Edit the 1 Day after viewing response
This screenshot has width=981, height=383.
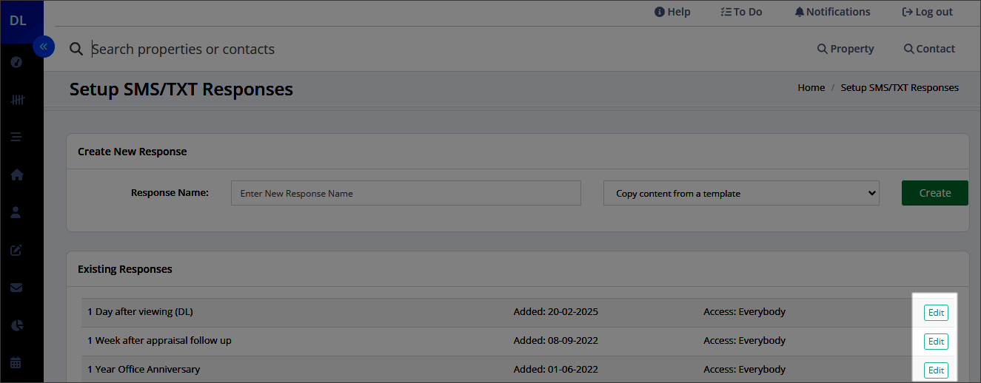936,313
